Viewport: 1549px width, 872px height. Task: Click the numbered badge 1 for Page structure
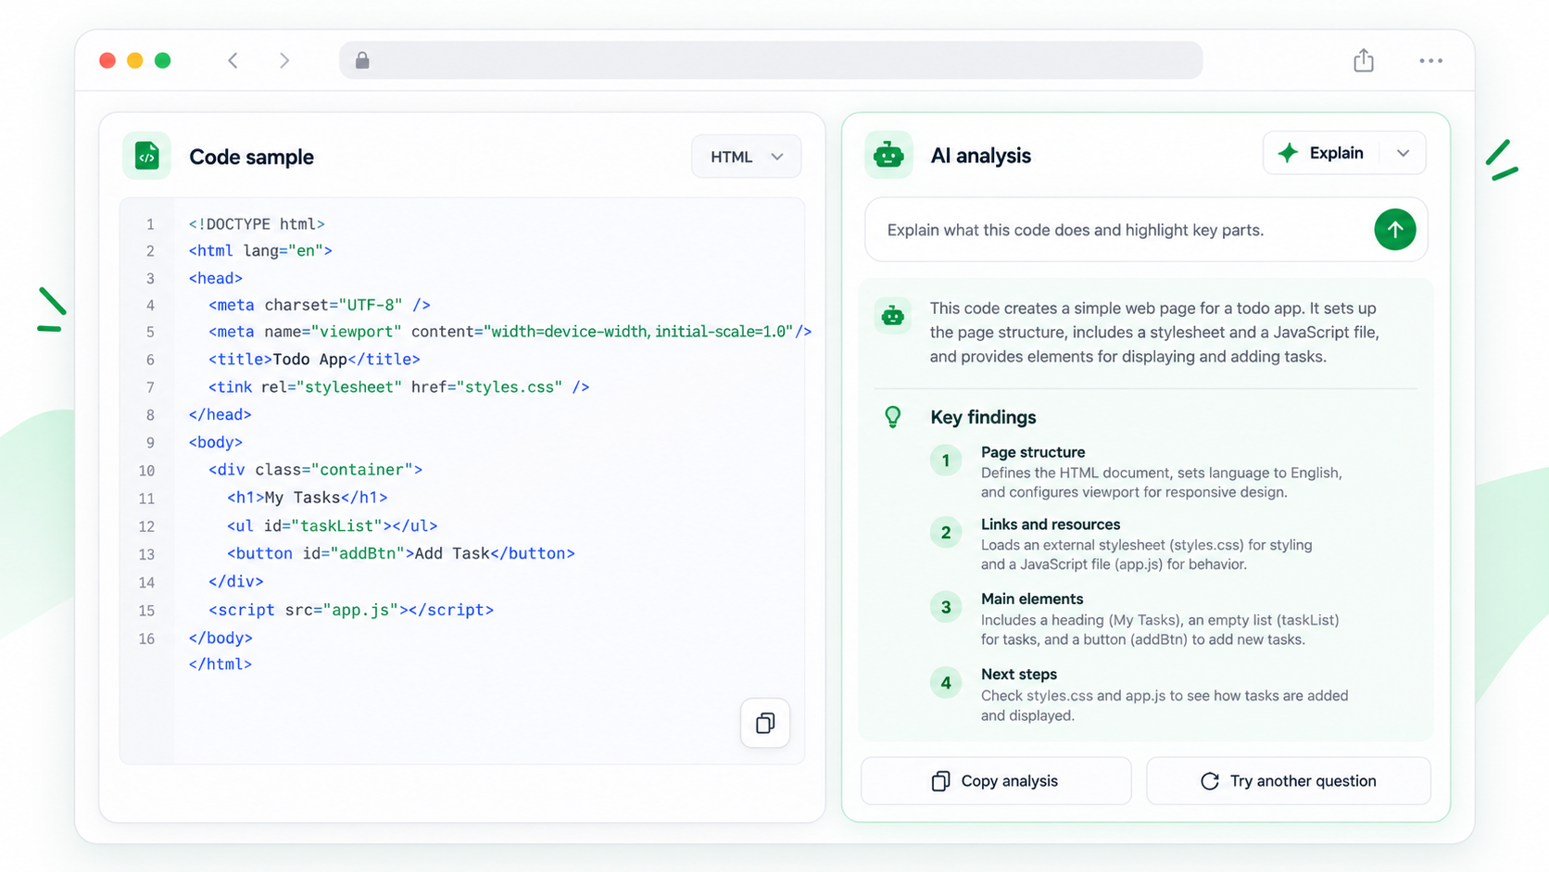[946, 461]
